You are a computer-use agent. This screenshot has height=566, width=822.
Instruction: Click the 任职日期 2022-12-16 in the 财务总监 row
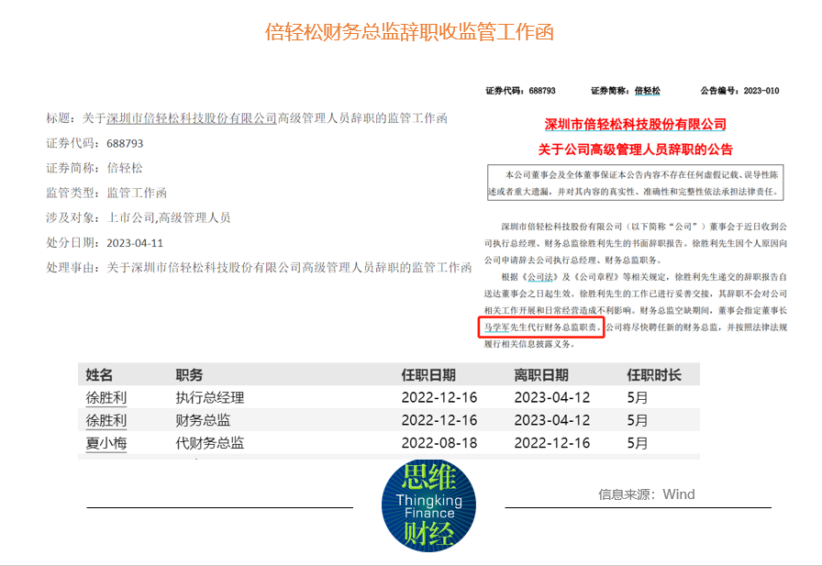[x=439, y=420]
